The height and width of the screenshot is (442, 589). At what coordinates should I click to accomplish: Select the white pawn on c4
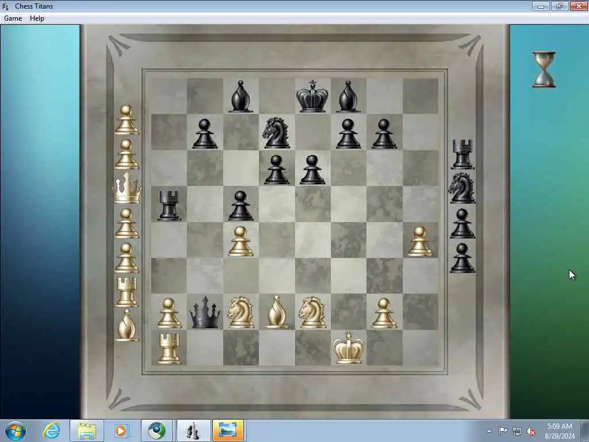tap(240, 241)
